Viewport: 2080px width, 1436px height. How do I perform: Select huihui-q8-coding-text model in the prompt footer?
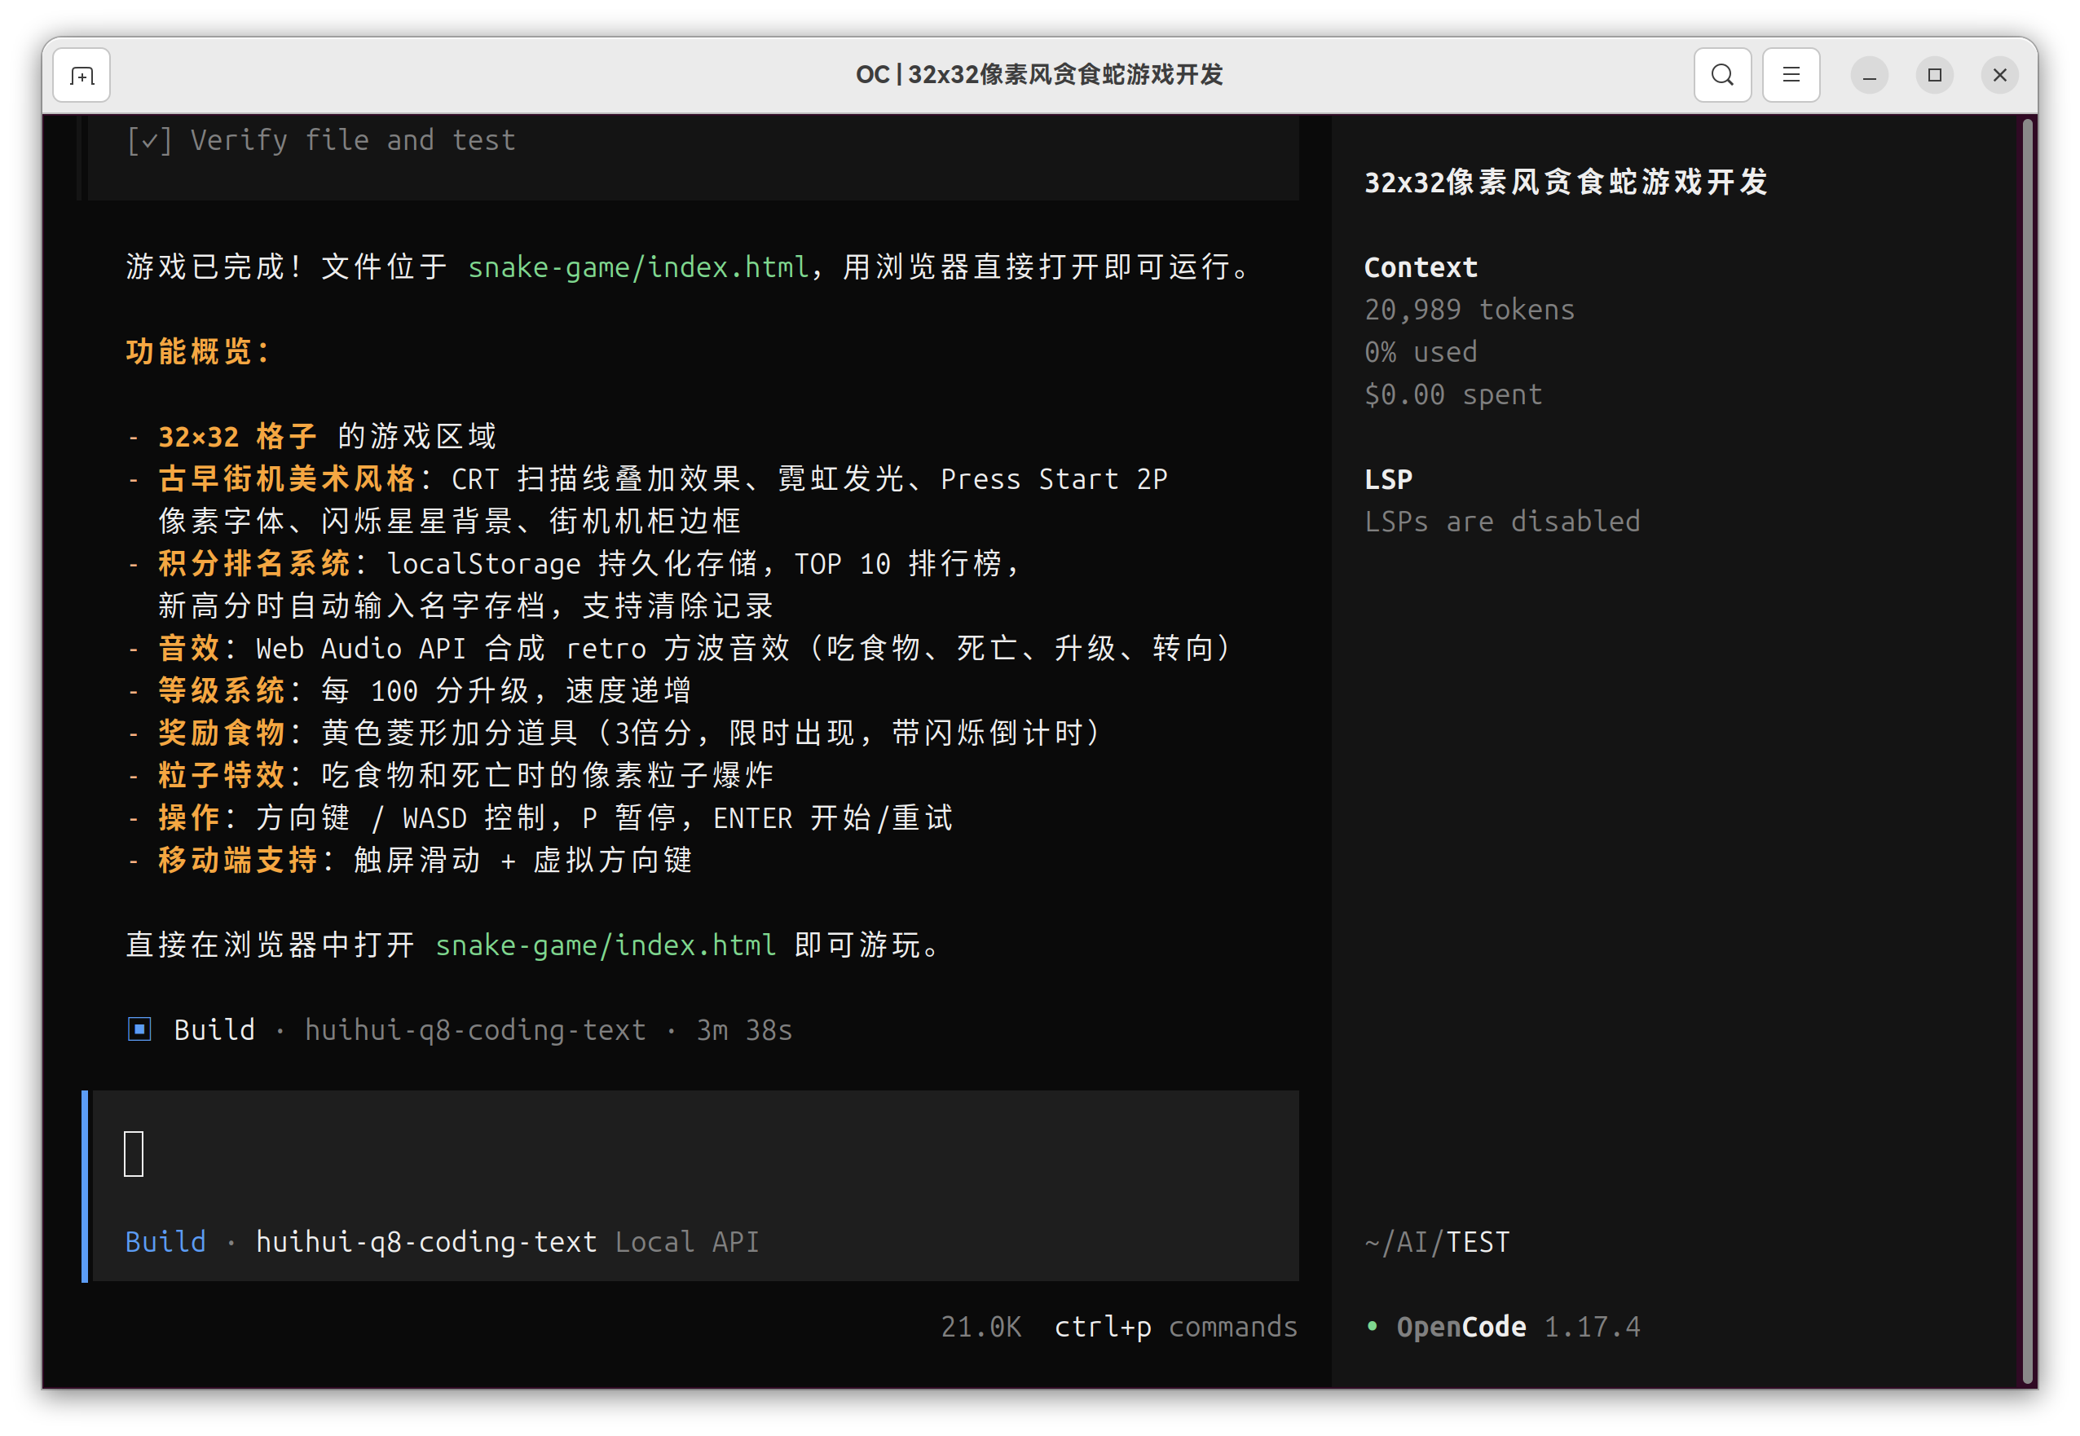coord(426,1242)
